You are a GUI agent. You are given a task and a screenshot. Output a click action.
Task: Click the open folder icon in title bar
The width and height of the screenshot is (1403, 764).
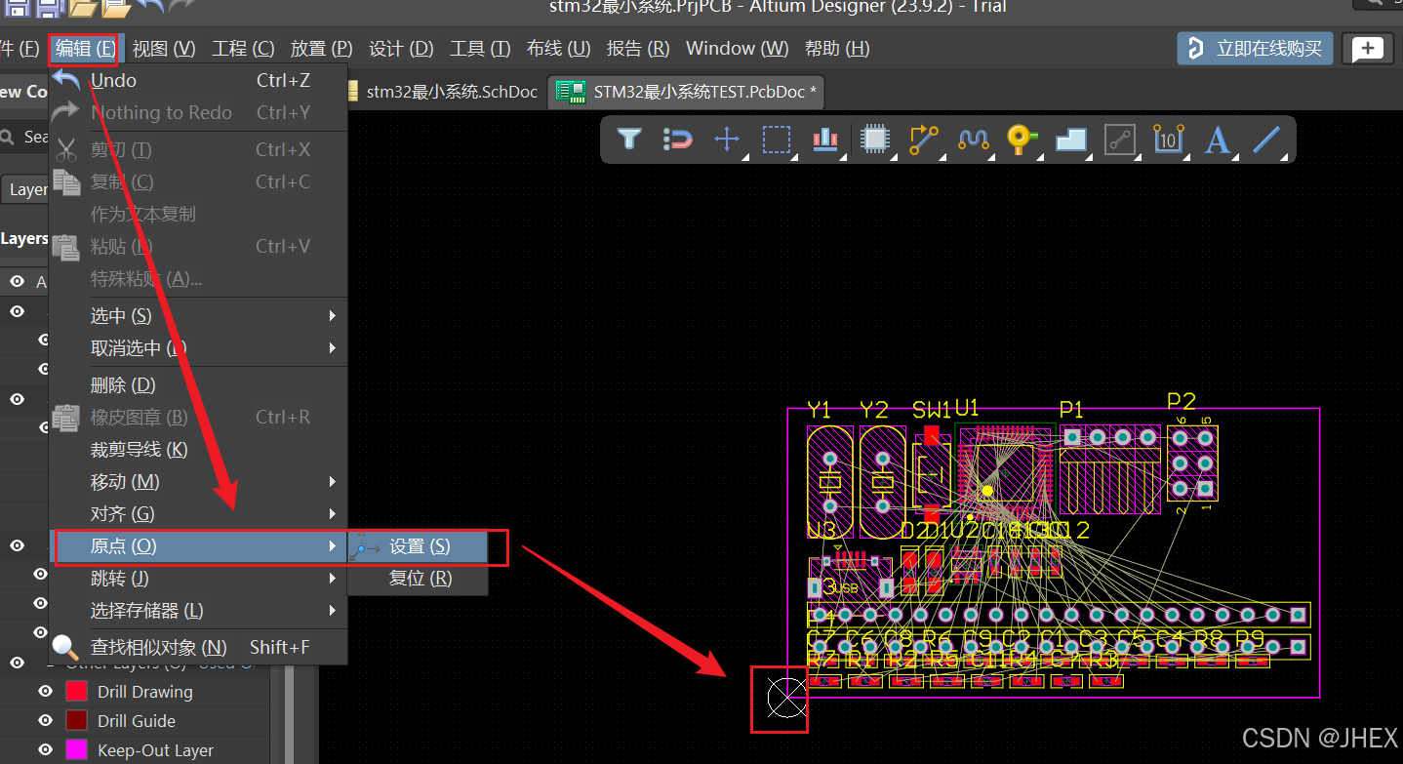[x=83, y=8]
